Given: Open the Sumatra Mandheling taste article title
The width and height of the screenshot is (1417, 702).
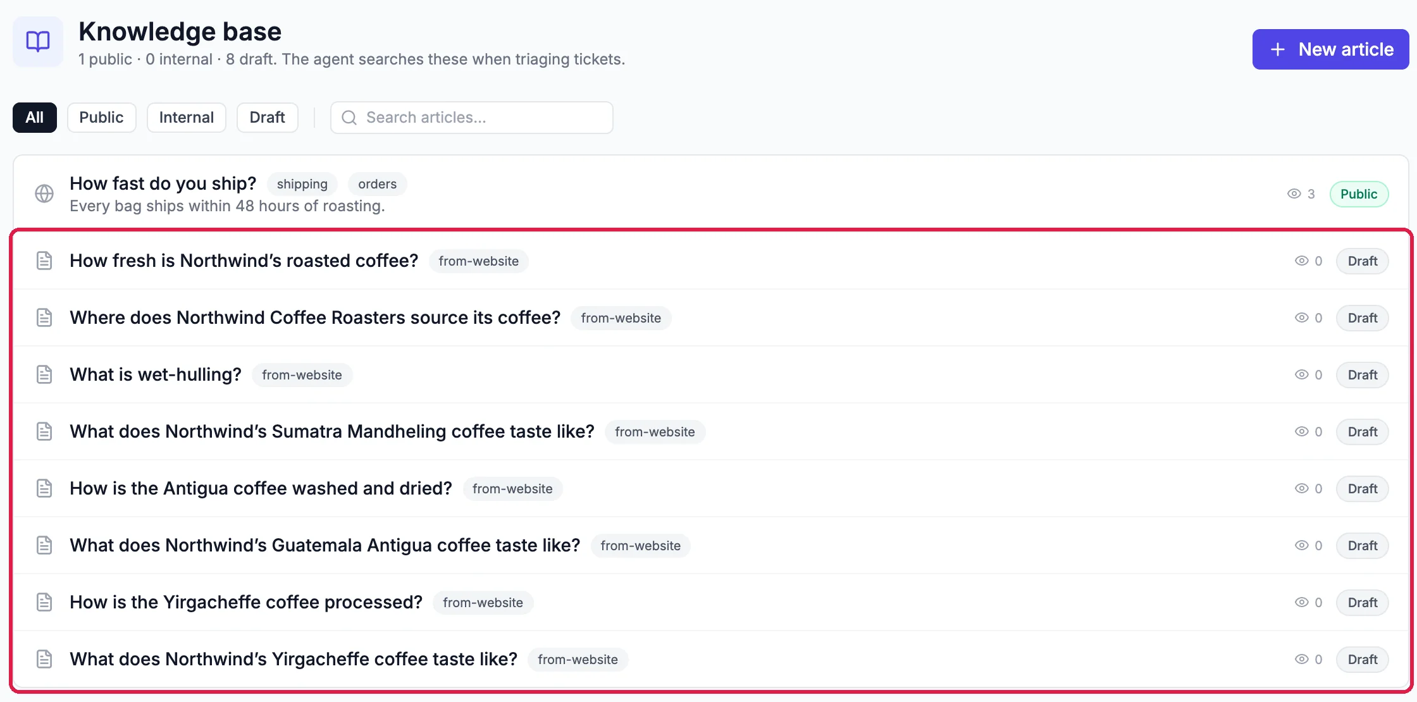Looking at the screenshot, I should [x=332, y=431].
